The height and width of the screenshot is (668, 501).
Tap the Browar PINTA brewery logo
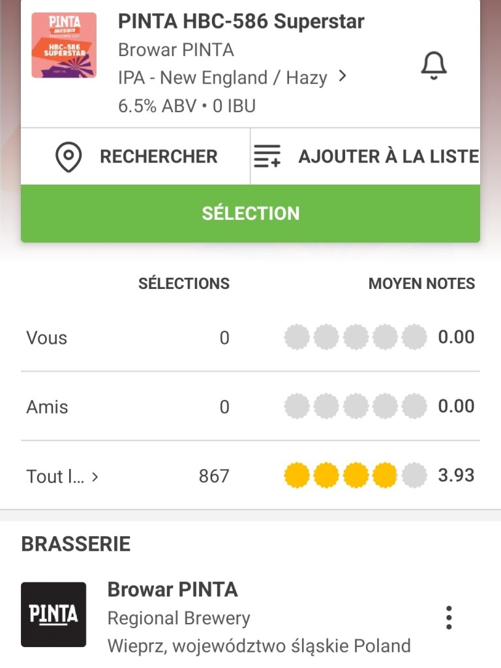point(53,615)
